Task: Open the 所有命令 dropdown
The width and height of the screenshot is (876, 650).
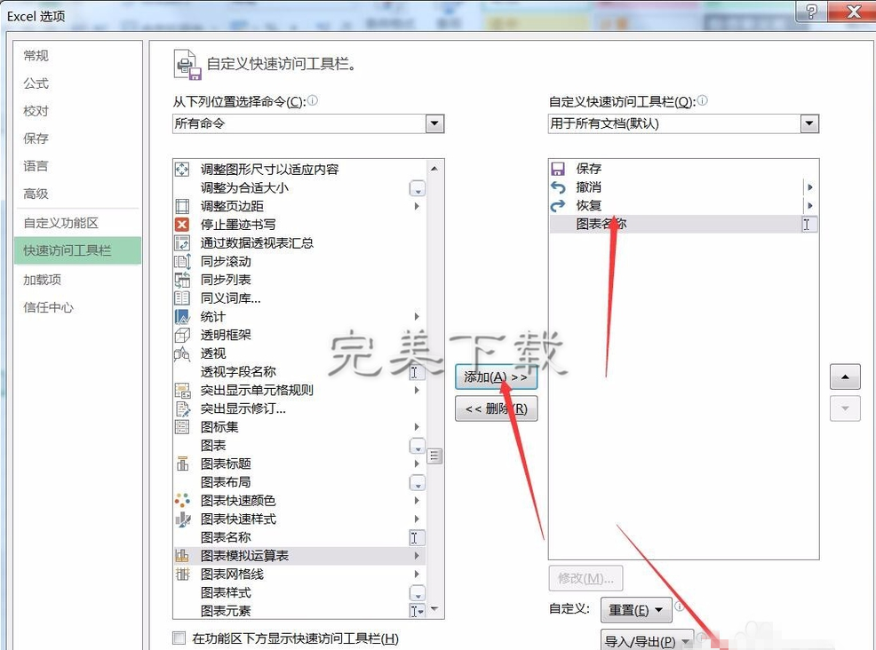Action: coord(434,123)
